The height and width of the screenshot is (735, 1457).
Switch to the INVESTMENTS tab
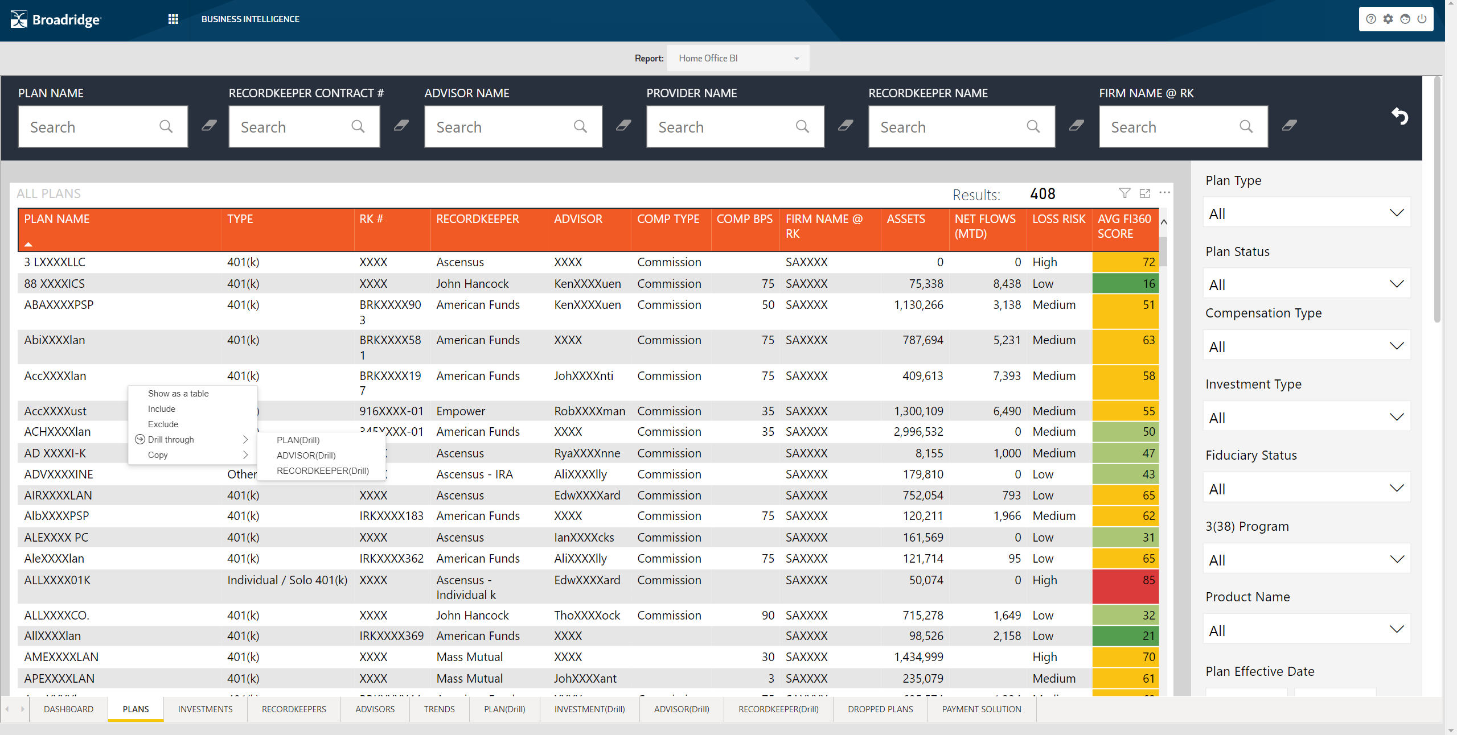[x=205, y=709]
